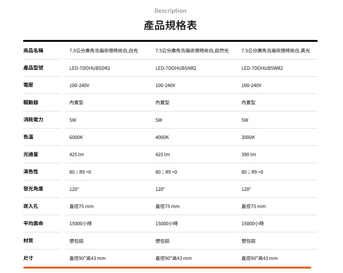
Task: Click 塑包鋁 in the 黃光 column
Action: pos(248,241)
